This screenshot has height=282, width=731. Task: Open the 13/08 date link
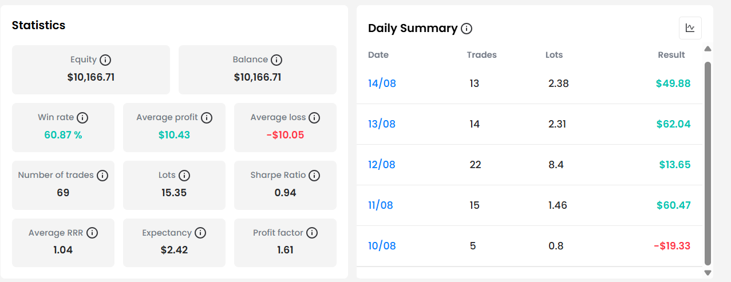coord(382,124)
